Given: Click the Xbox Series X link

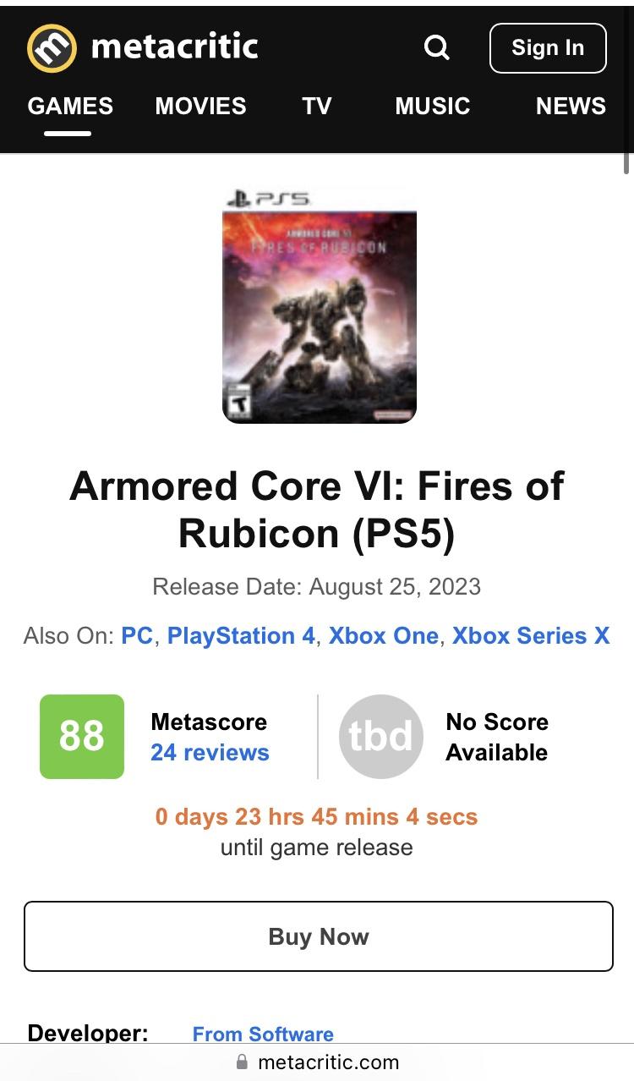Looking at the screenshot, I should [531, 636].
